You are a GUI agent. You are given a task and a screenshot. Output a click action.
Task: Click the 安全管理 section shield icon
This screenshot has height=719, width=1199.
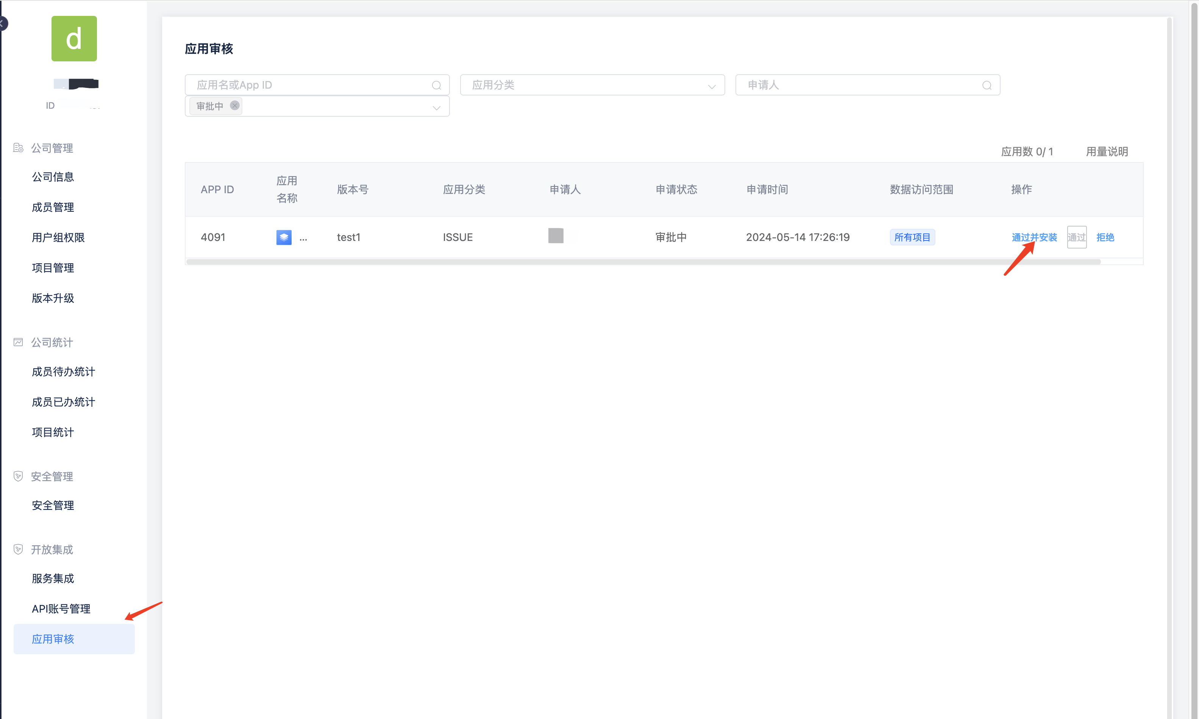click(x=19, y=476)
